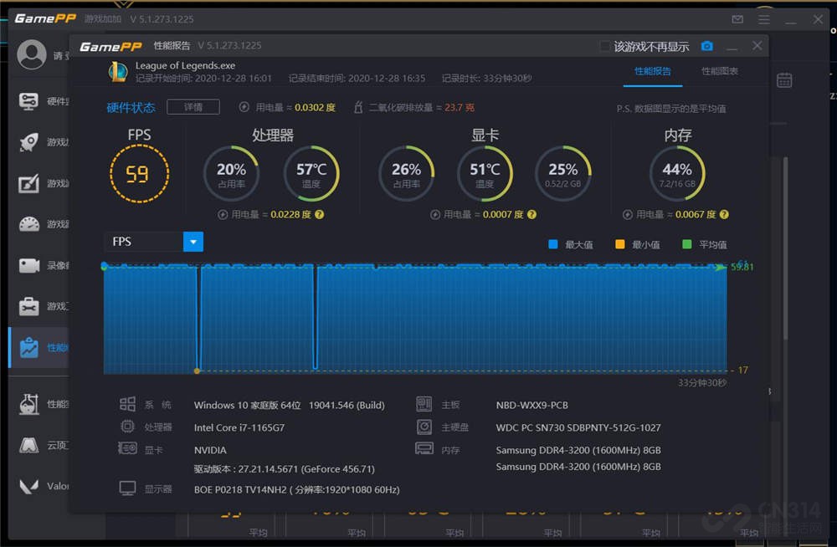Switch to the 性能报告 tab
Image resolution: width=837 pixels, height=547 pixels.
point(652,71)
